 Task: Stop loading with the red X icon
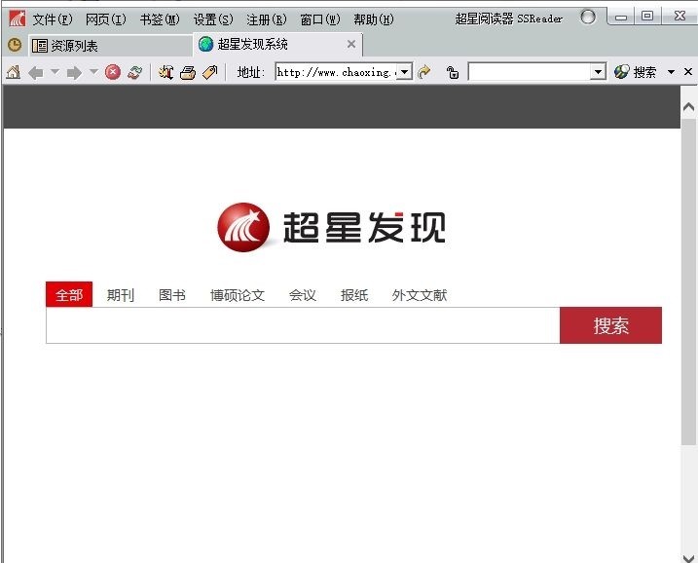pos(113,72)
